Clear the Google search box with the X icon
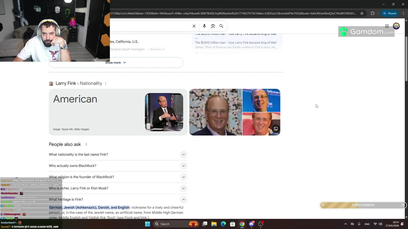The height and width of the screenshot is (229, 408). coord(194,26)
